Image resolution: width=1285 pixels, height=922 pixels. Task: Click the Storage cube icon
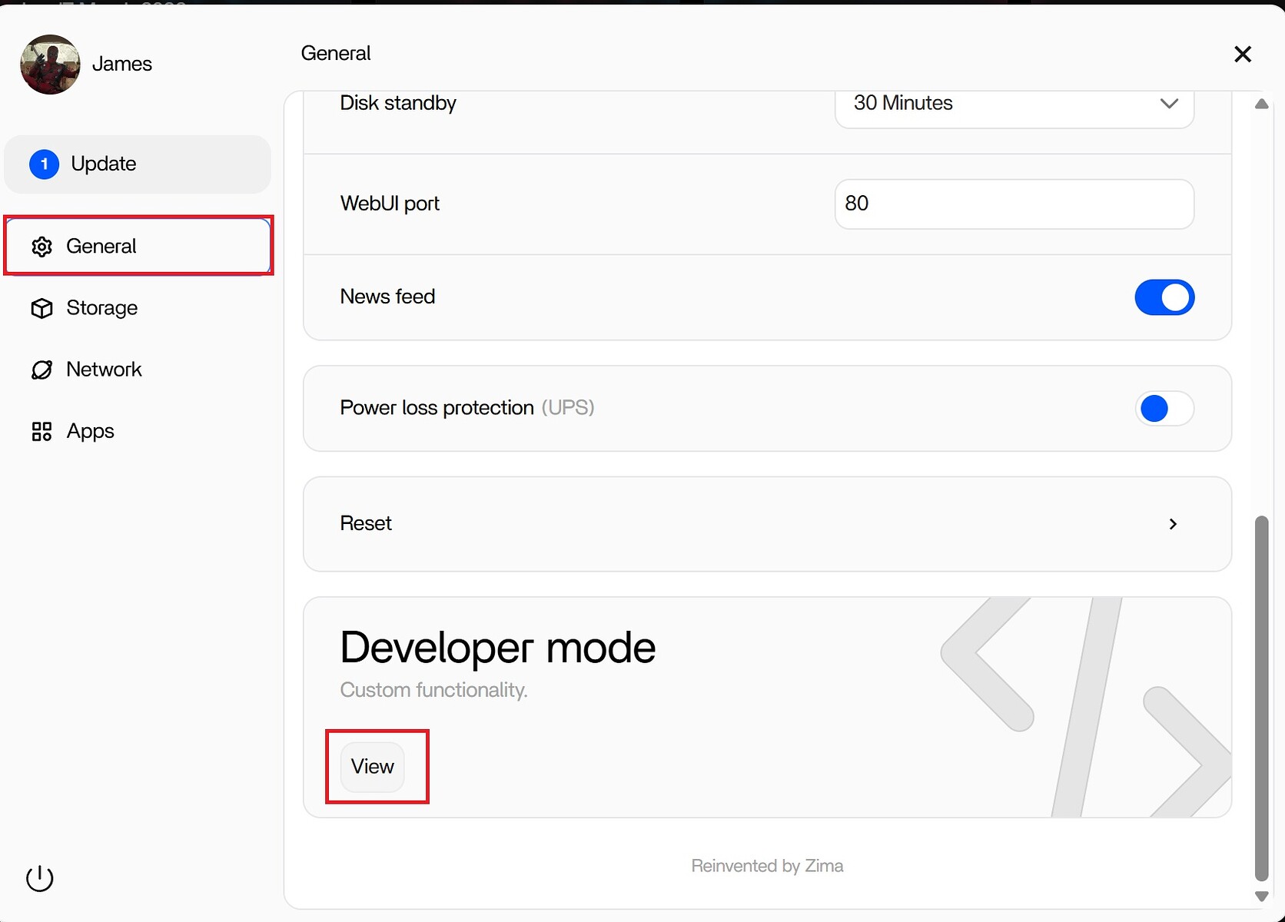point(42,308)
